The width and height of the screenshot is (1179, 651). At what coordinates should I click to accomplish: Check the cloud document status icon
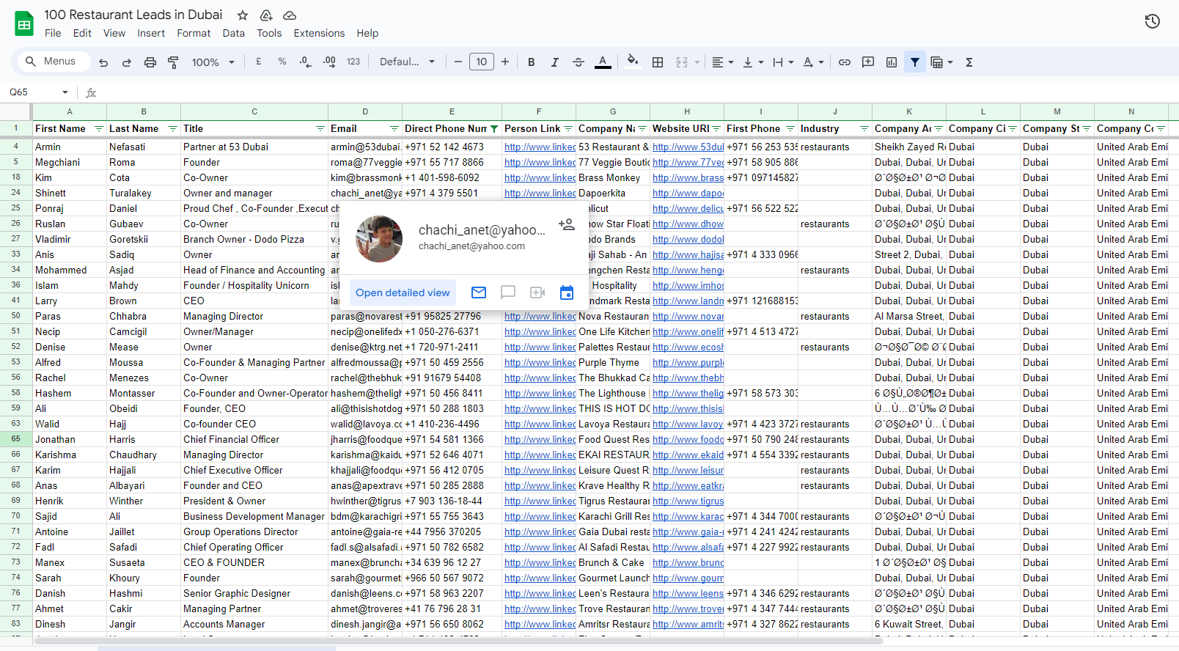290,15
